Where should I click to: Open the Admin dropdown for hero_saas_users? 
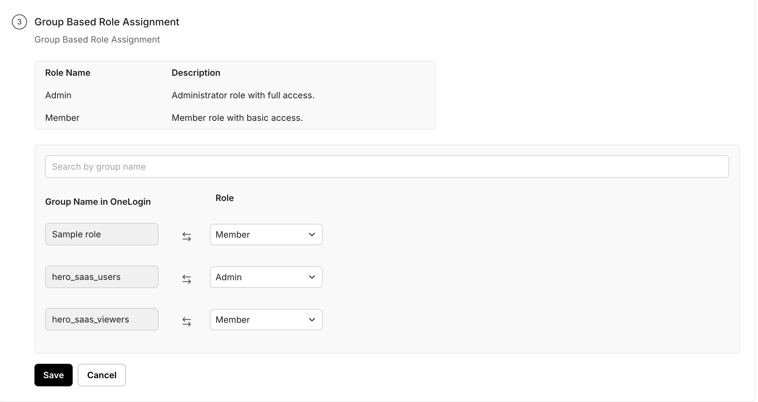tap(266, 277)
